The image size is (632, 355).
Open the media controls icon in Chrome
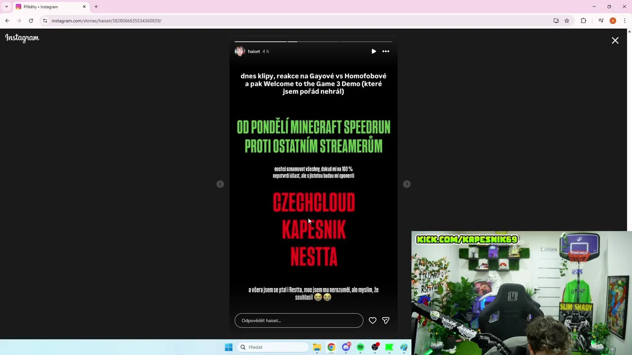601,21
